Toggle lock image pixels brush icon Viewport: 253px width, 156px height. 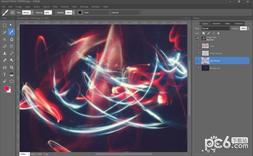pyautogui.click(x=209, y=33)
